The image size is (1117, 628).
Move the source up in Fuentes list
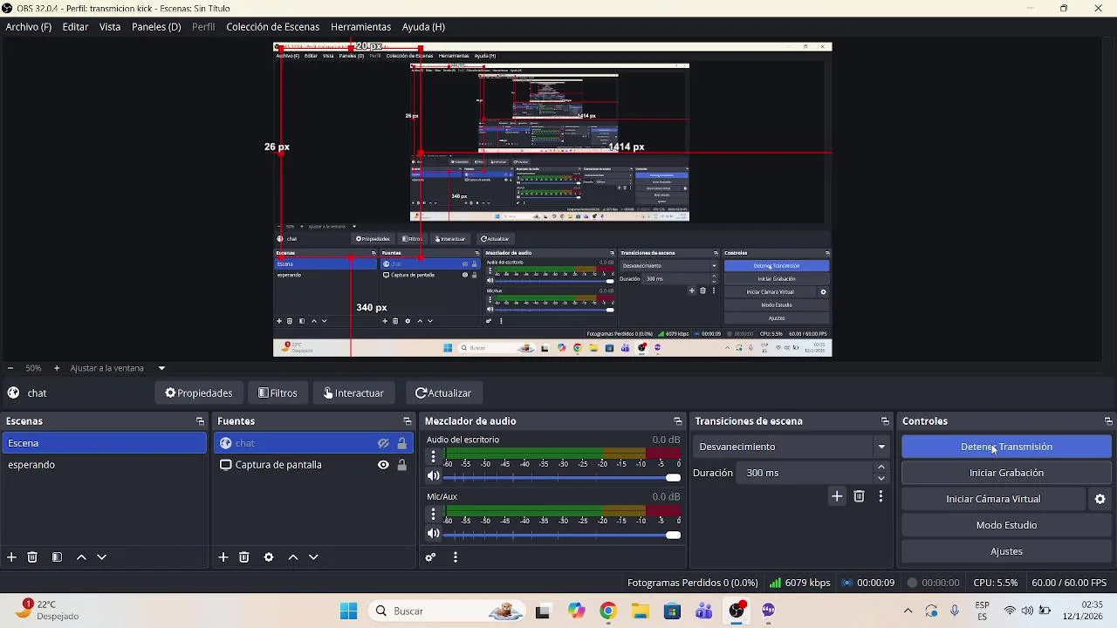(x=293, y=557)
